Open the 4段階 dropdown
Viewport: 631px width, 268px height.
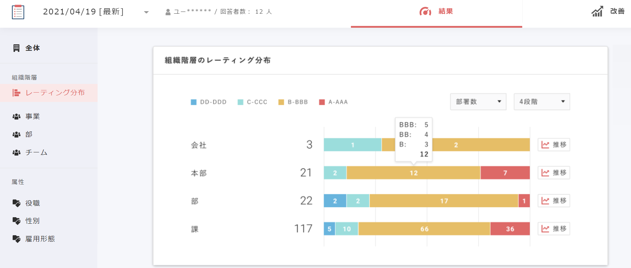pyautogui.click(x=542, y=102)
